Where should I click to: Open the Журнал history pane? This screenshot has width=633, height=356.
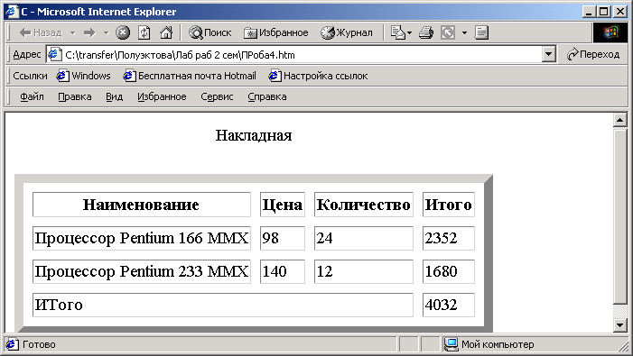tap(347, 32)
